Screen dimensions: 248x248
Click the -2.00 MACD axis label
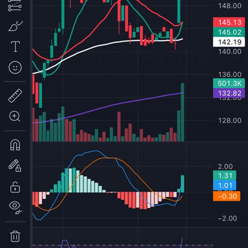[x=227, y=218]
